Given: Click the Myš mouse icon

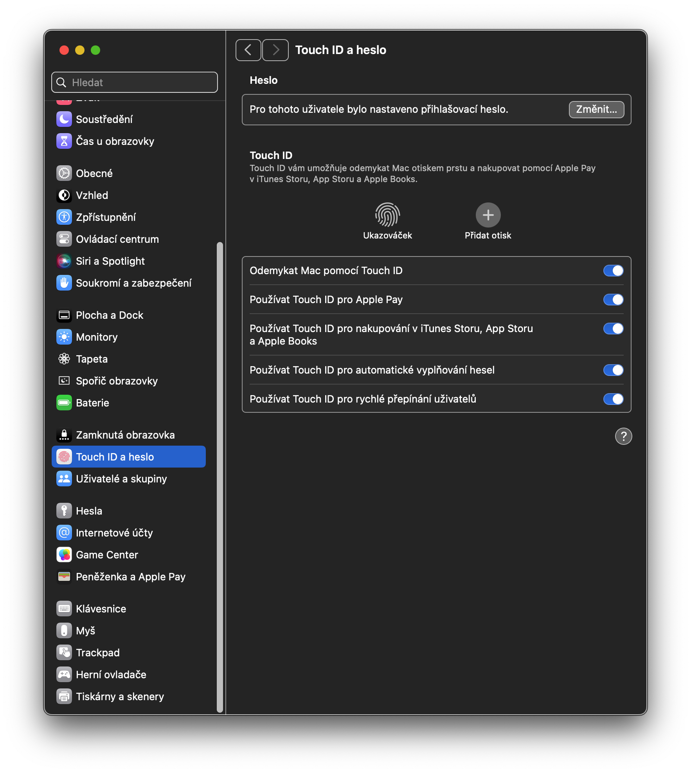Looking at the screenshot, I should coord(64,630).
